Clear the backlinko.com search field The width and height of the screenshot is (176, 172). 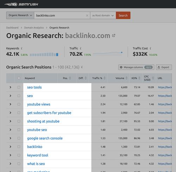click(87, 16)
